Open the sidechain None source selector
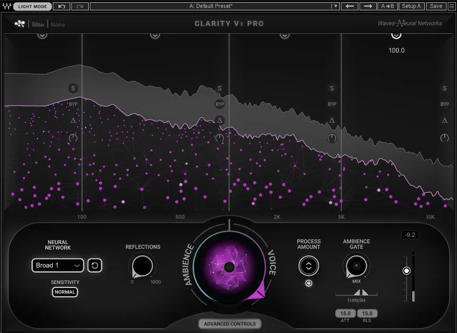 pos(58,24)
